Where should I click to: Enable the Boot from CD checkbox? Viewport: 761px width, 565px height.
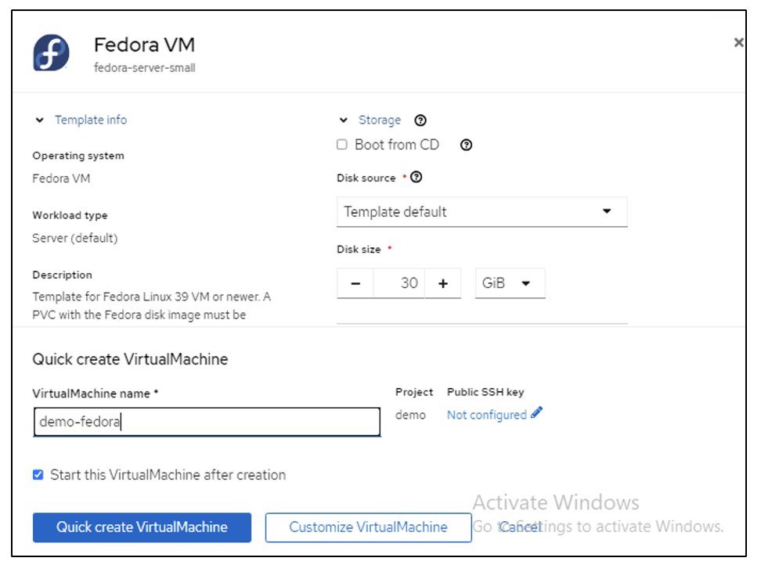342,145
